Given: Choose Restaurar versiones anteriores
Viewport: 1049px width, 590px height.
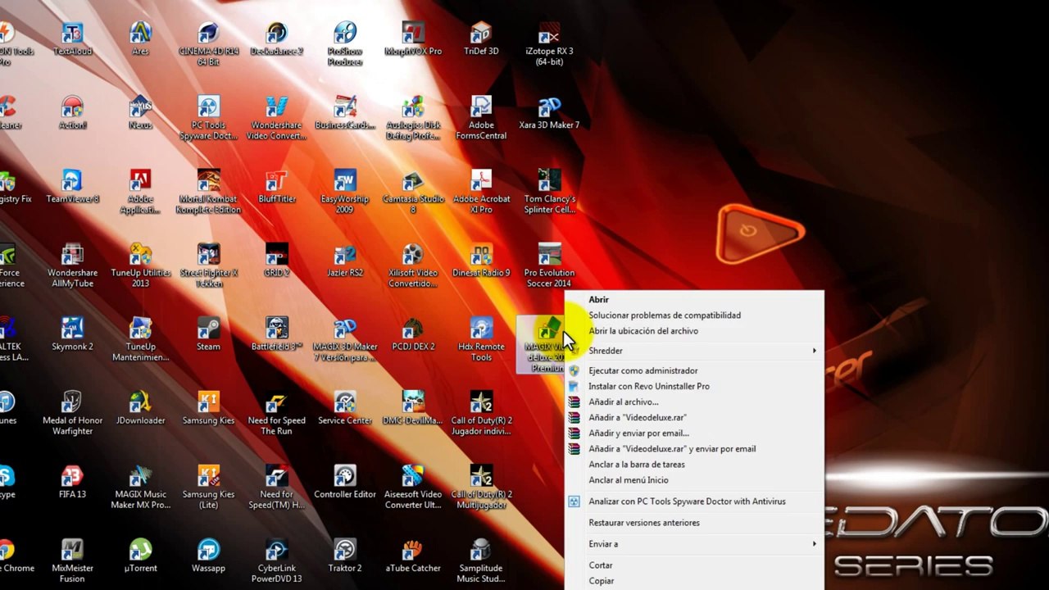Looking at the screenshot, I should (x=693, y=523).
